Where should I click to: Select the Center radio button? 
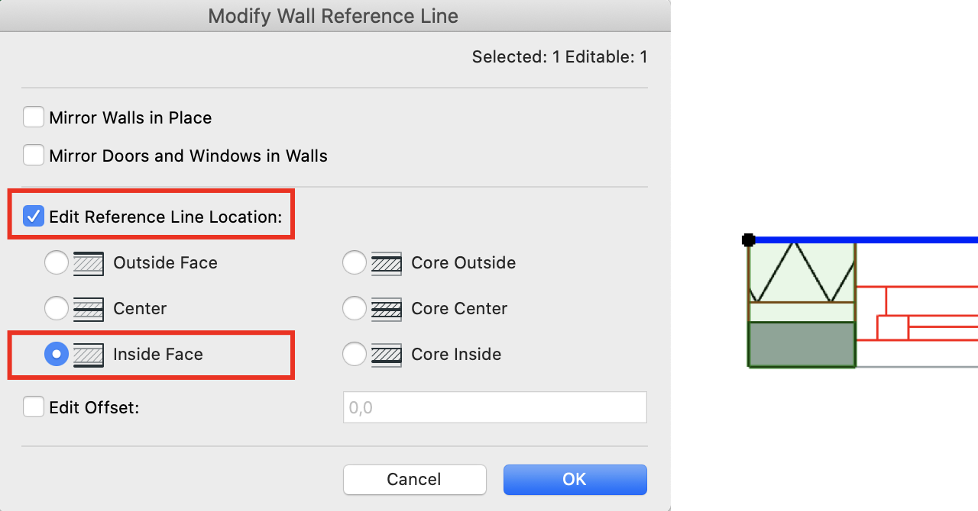coord(57,309)
